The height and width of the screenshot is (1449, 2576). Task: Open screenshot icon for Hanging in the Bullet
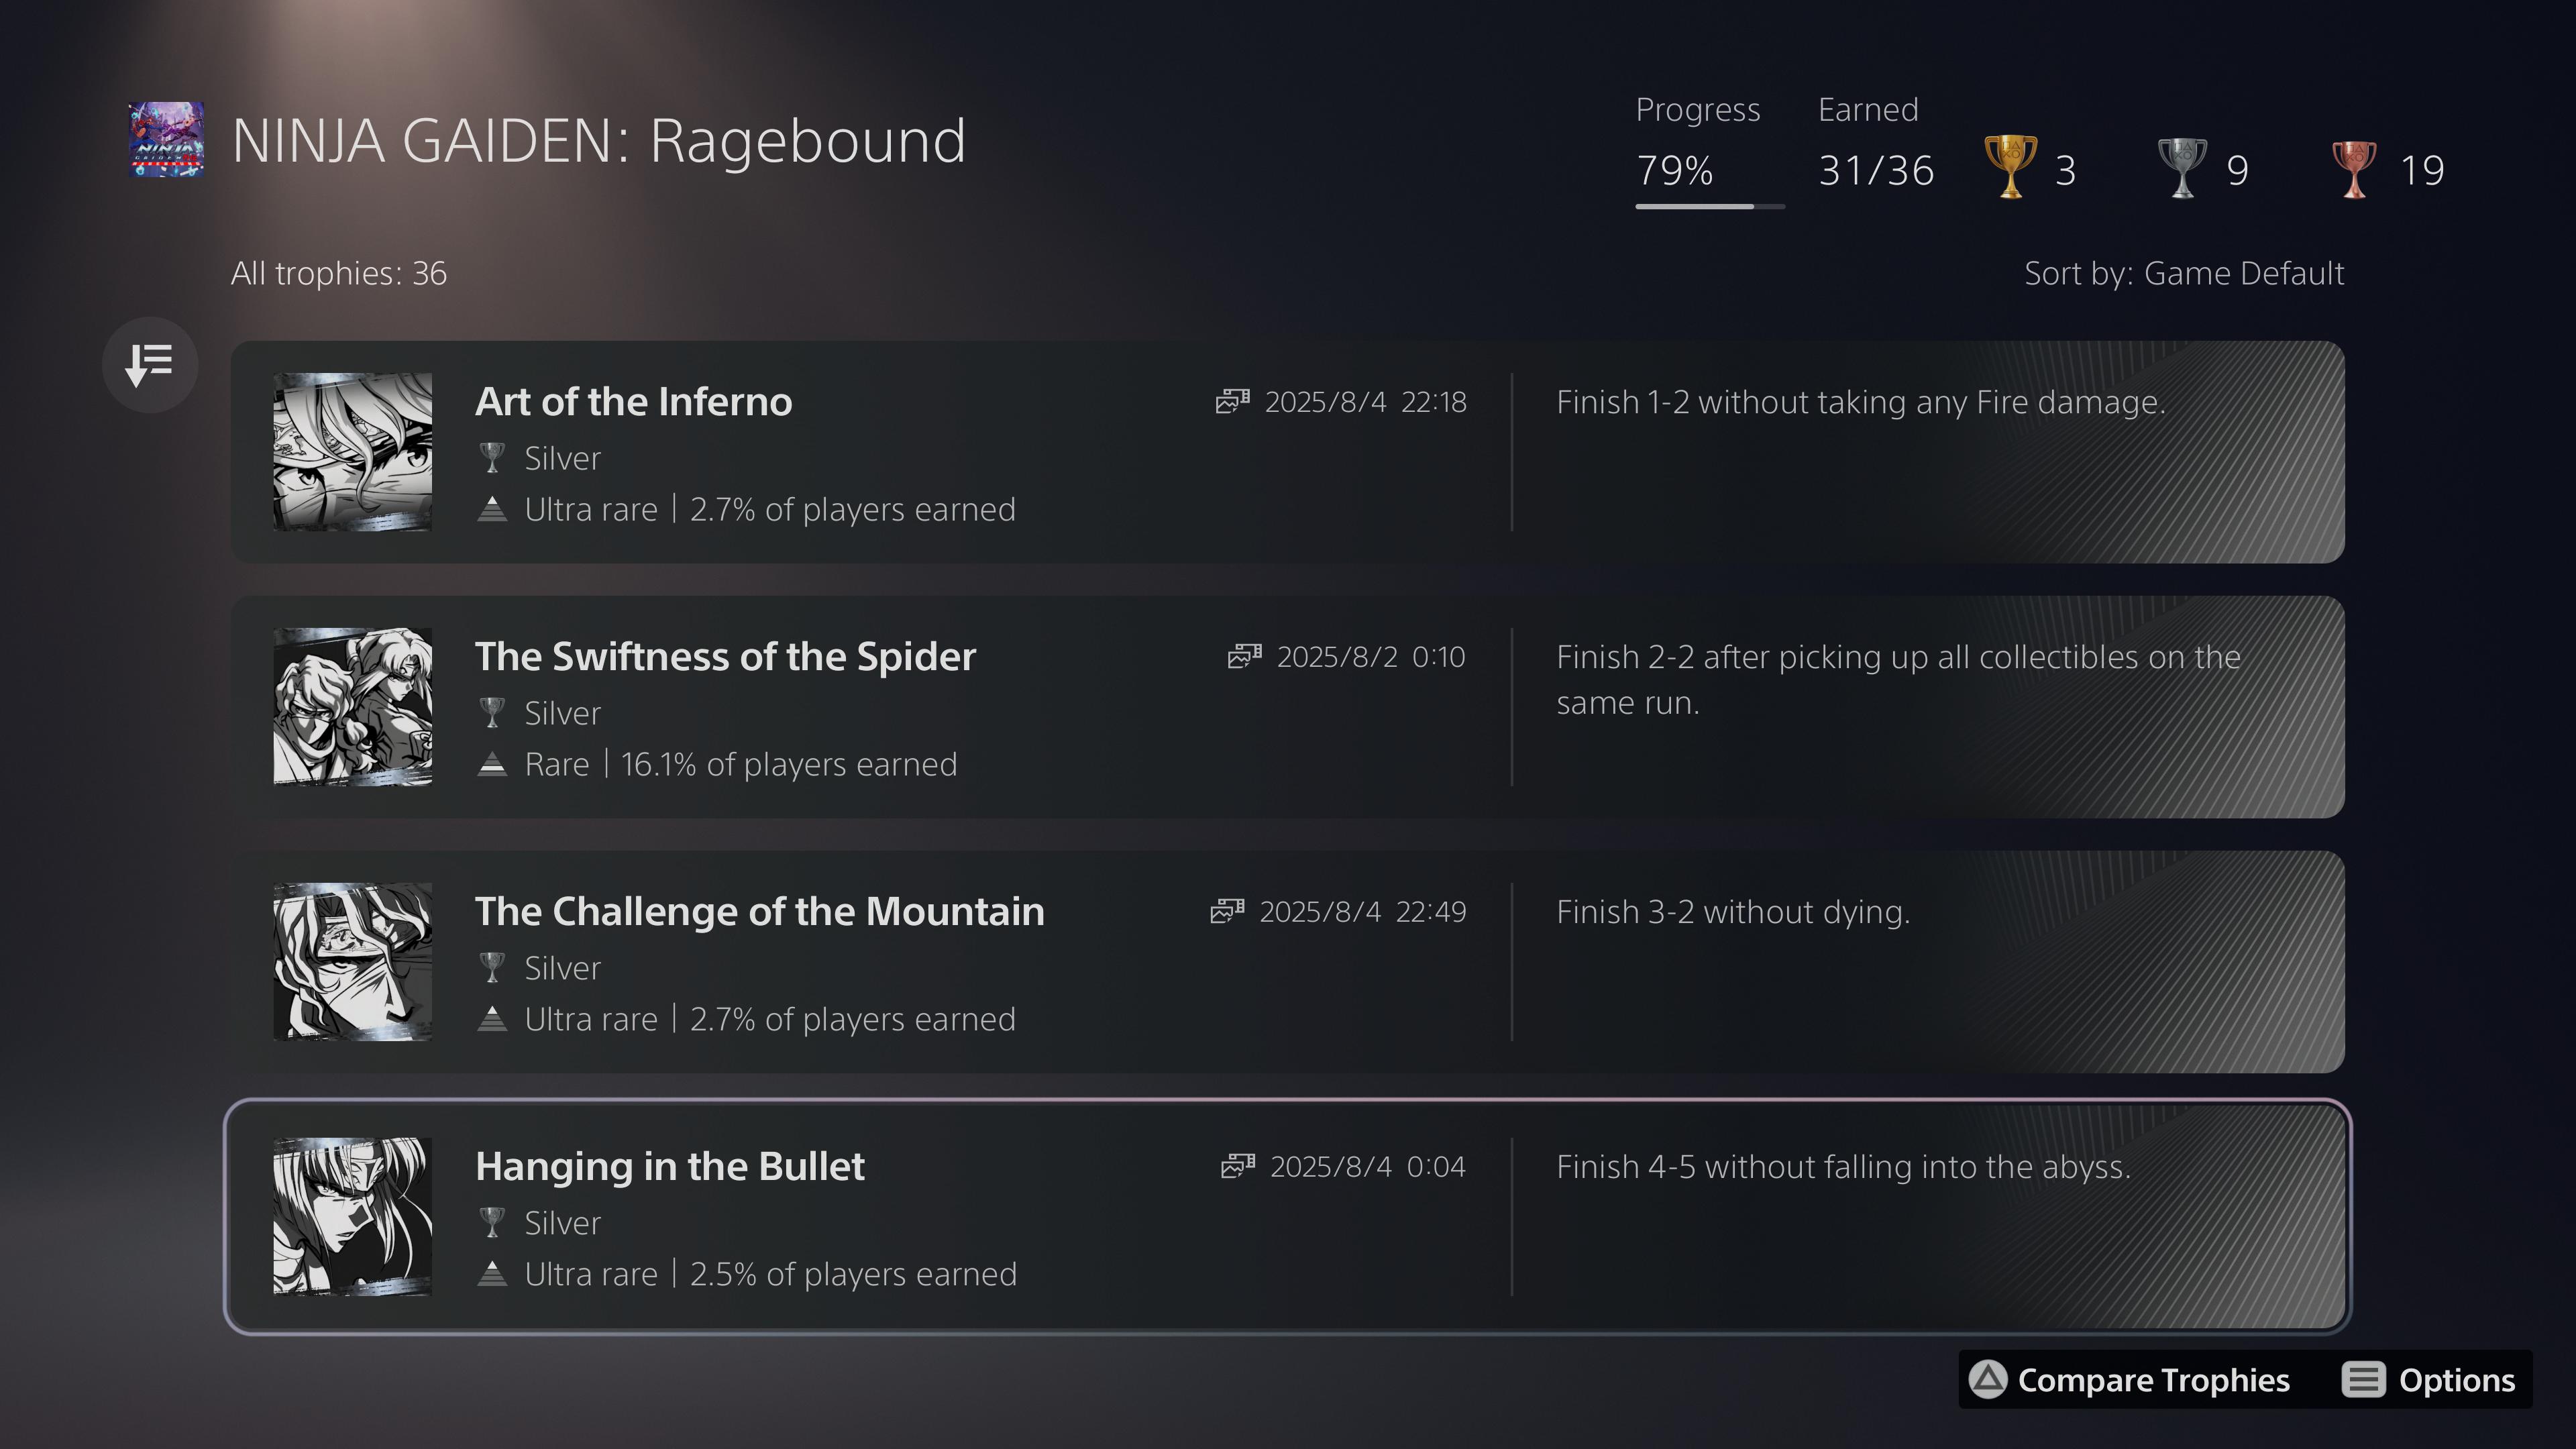click(x=1238, y=1166)
